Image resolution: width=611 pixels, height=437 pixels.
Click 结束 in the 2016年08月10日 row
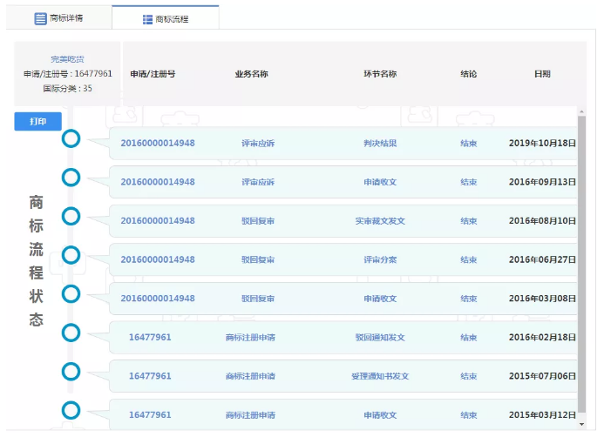tap(468, 221)
